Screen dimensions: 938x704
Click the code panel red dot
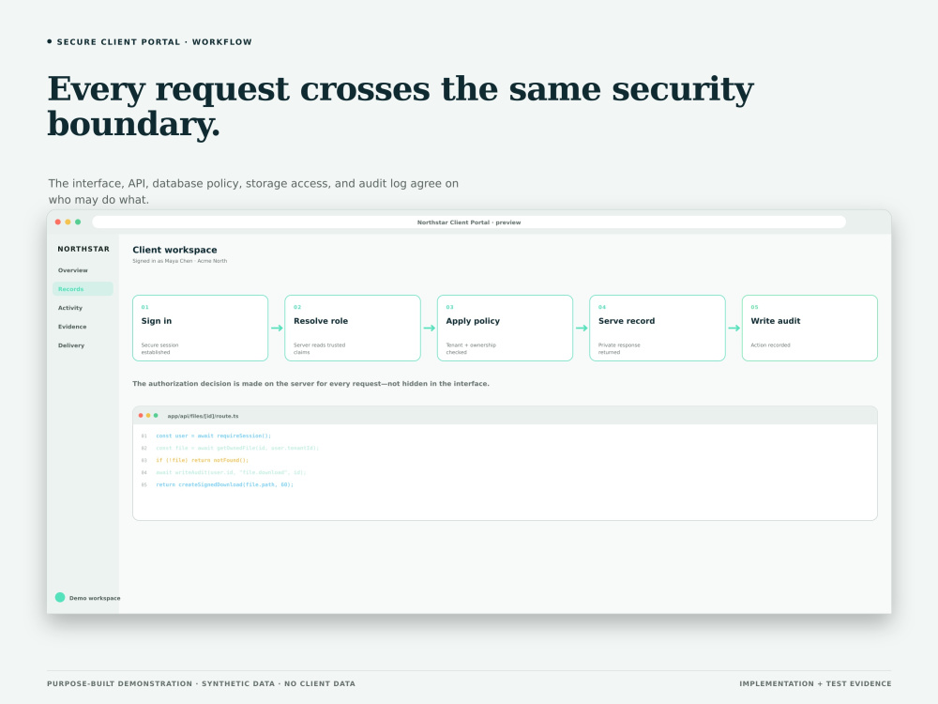[x=141, y=416]
